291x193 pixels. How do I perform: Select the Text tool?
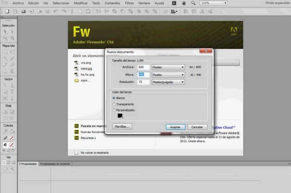(12, 91)
